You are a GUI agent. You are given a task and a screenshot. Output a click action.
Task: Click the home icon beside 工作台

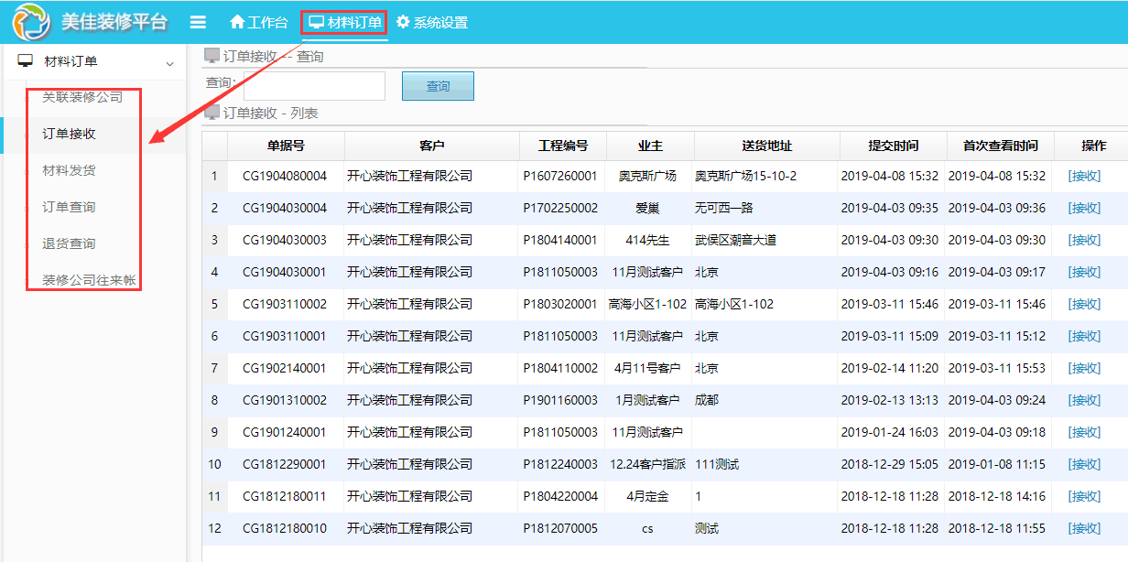click(x=237, y=22)
